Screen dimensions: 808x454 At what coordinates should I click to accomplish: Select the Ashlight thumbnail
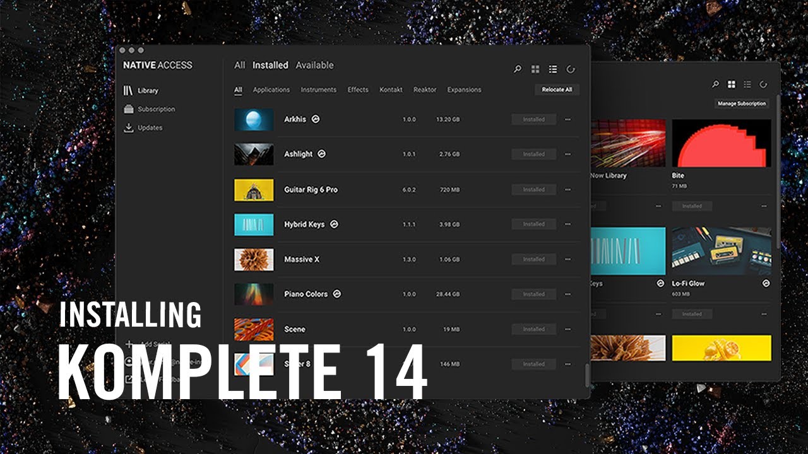click(x=254, y=154)
